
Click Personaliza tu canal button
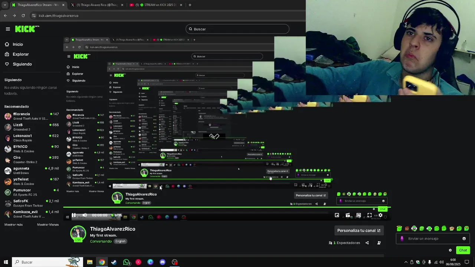(x=359, y=230)
